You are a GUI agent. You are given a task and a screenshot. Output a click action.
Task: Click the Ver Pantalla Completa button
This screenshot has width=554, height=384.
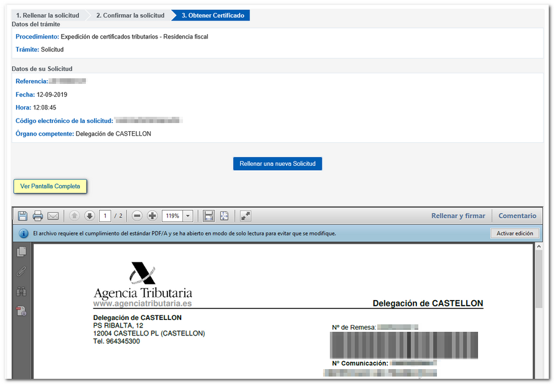[50, 186]
